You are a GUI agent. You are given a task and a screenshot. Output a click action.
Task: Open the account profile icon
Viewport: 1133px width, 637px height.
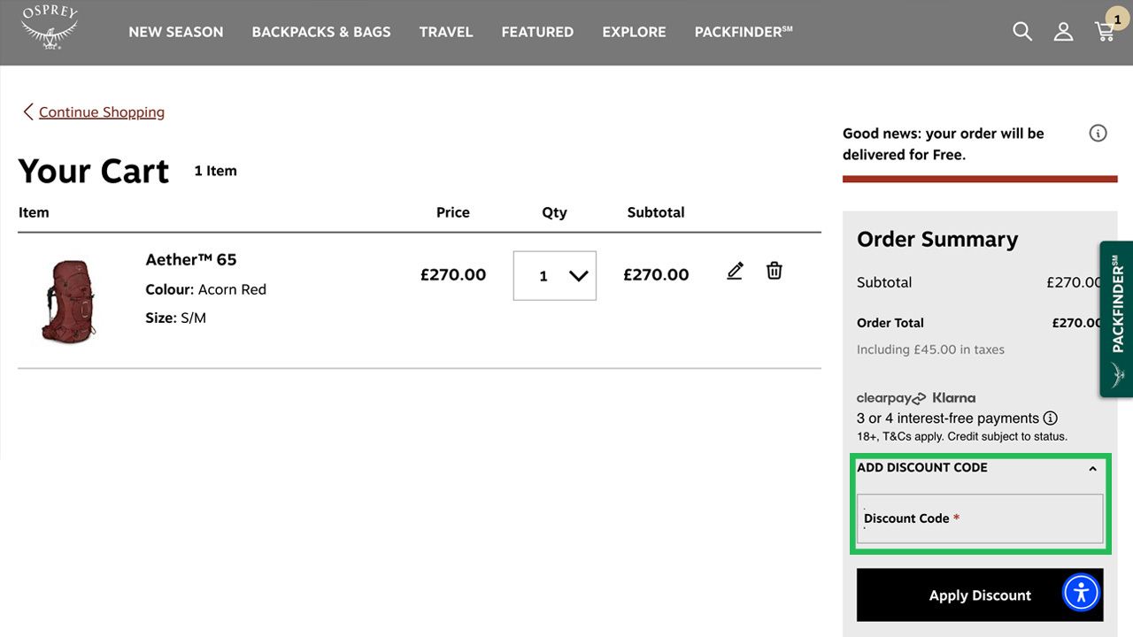point(1063,32)
